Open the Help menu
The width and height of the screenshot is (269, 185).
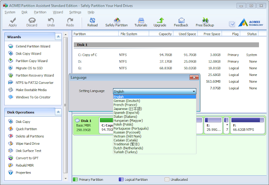(91, 12)
